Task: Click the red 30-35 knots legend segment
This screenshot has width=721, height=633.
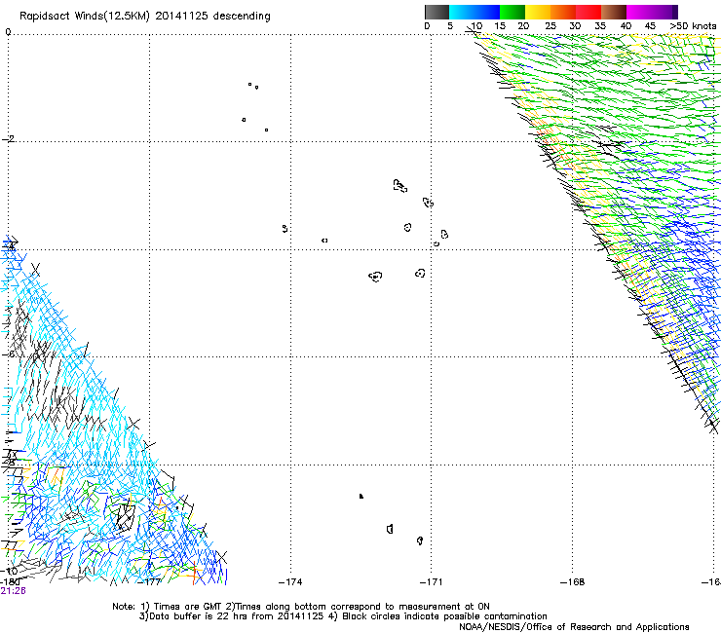Action: pos(588,12)
